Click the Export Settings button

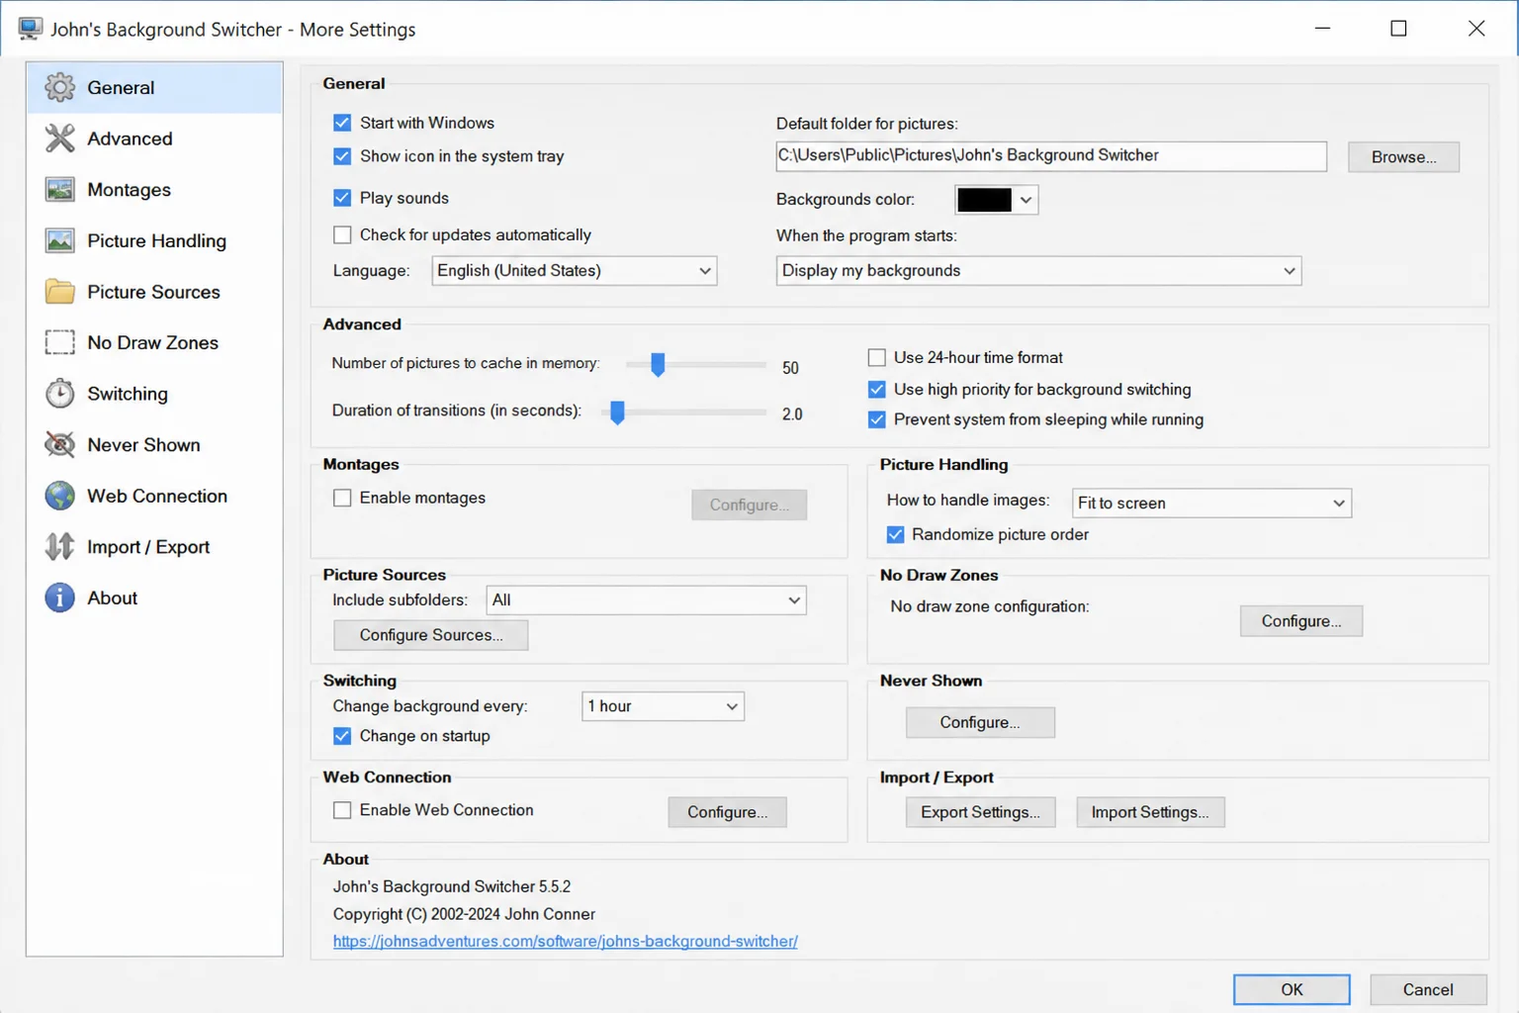pos(980,812)
